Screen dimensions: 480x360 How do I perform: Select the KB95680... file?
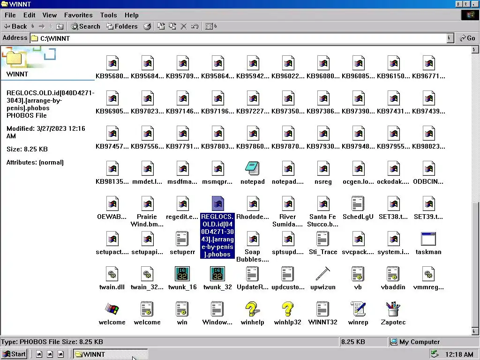click(x=112, y=67)
